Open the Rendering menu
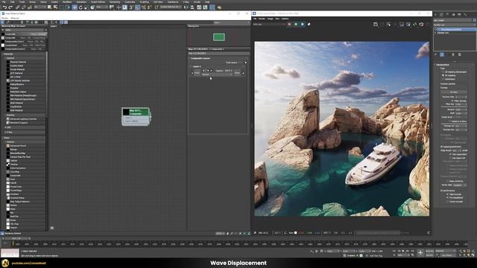 [x=115, y=1]
